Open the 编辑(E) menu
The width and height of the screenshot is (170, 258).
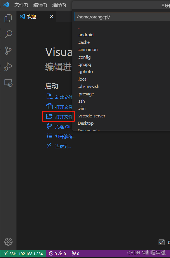click(x=40, y=5)
